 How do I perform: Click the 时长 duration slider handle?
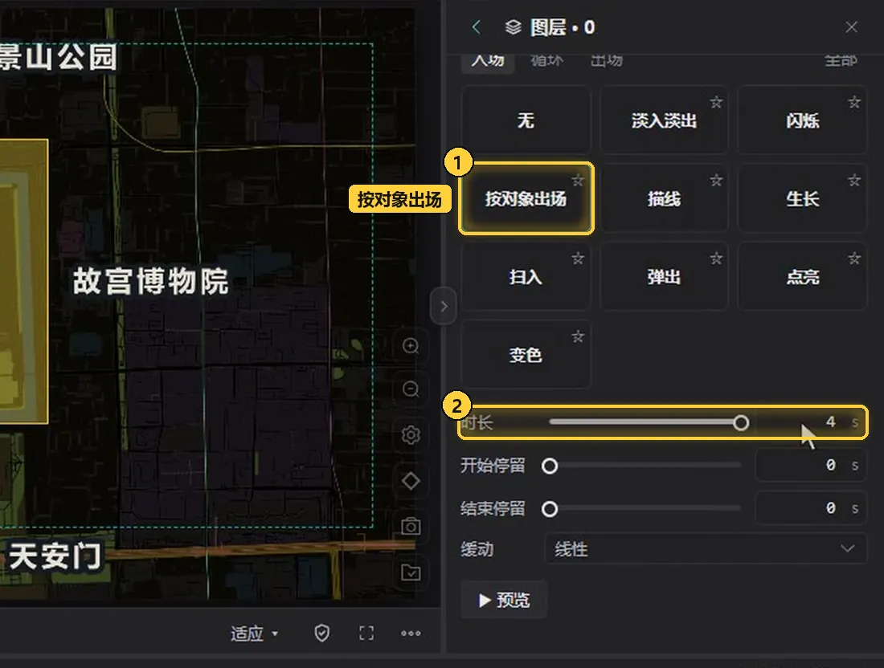[742, 422]
